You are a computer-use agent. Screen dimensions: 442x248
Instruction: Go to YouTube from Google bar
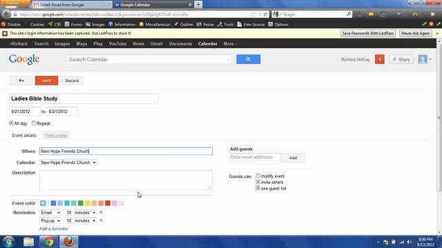pos(117,44)
